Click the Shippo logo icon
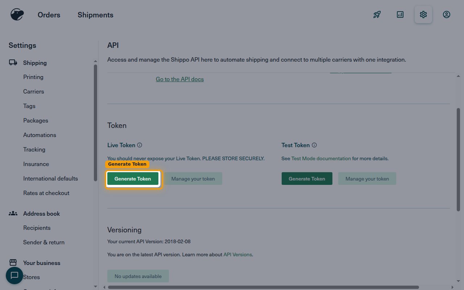The height and width of the screenshot is (290, 464). point(17,15)
